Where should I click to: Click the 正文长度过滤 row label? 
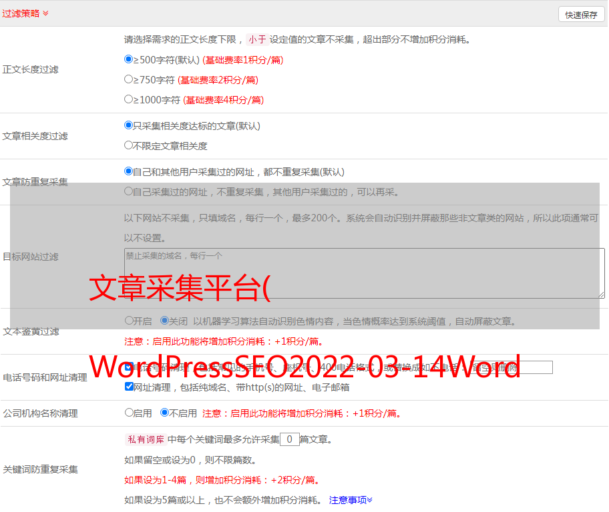point(30,69)
